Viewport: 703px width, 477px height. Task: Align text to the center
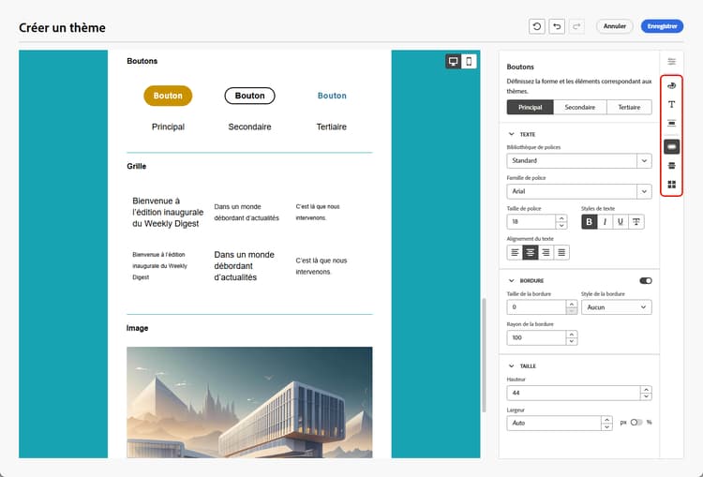pos(530,252)
